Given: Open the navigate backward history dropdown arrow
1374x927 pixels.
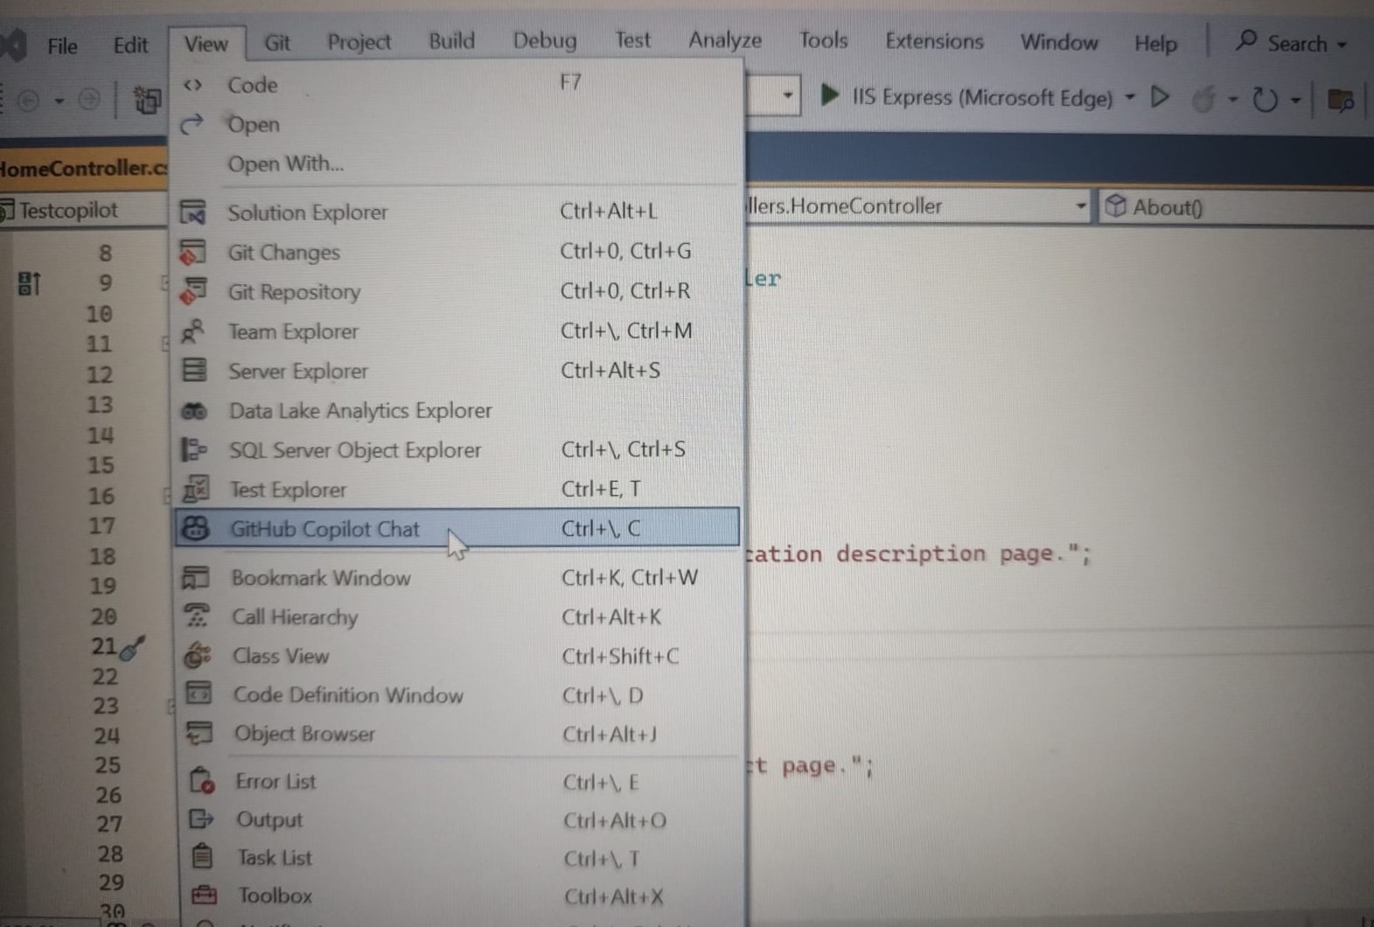Looking at the screenshot, I should pyautogui.click(x=59, y=101).
